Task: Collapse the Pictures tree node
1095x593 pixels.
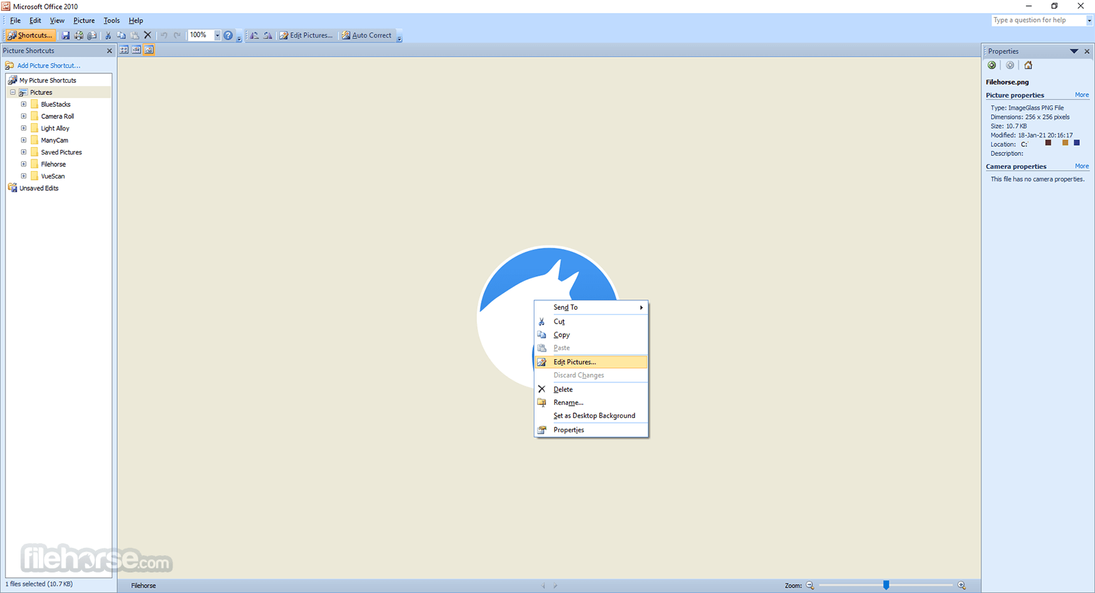Action: click(12, 92)
